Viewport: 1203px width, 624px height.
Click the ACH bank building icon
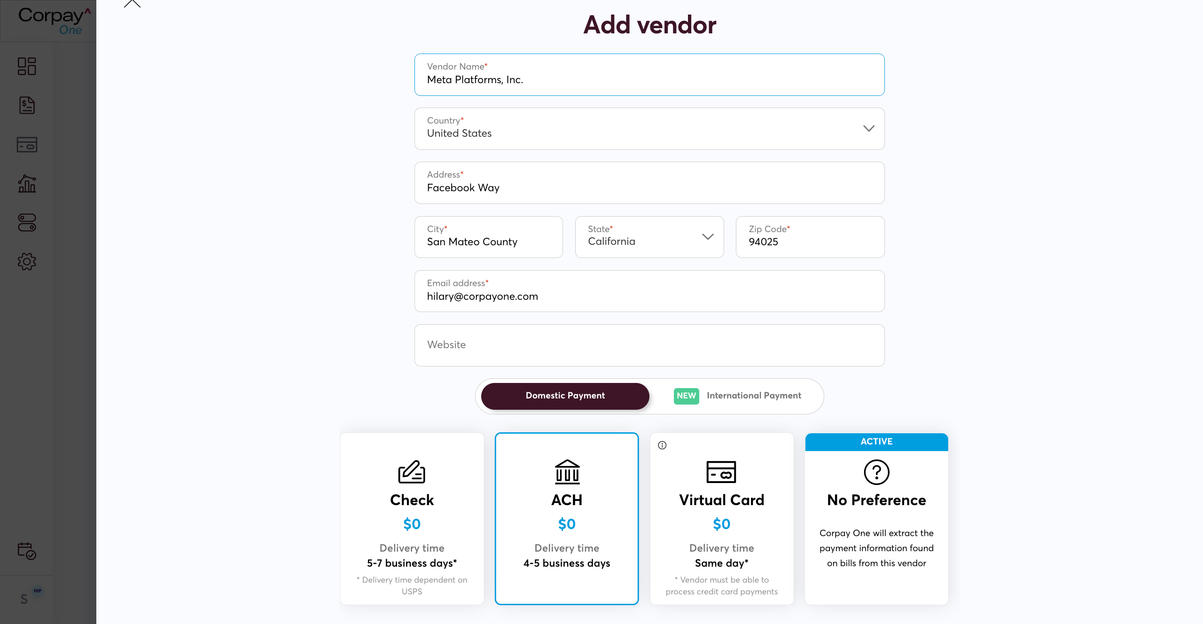[567, 472]
